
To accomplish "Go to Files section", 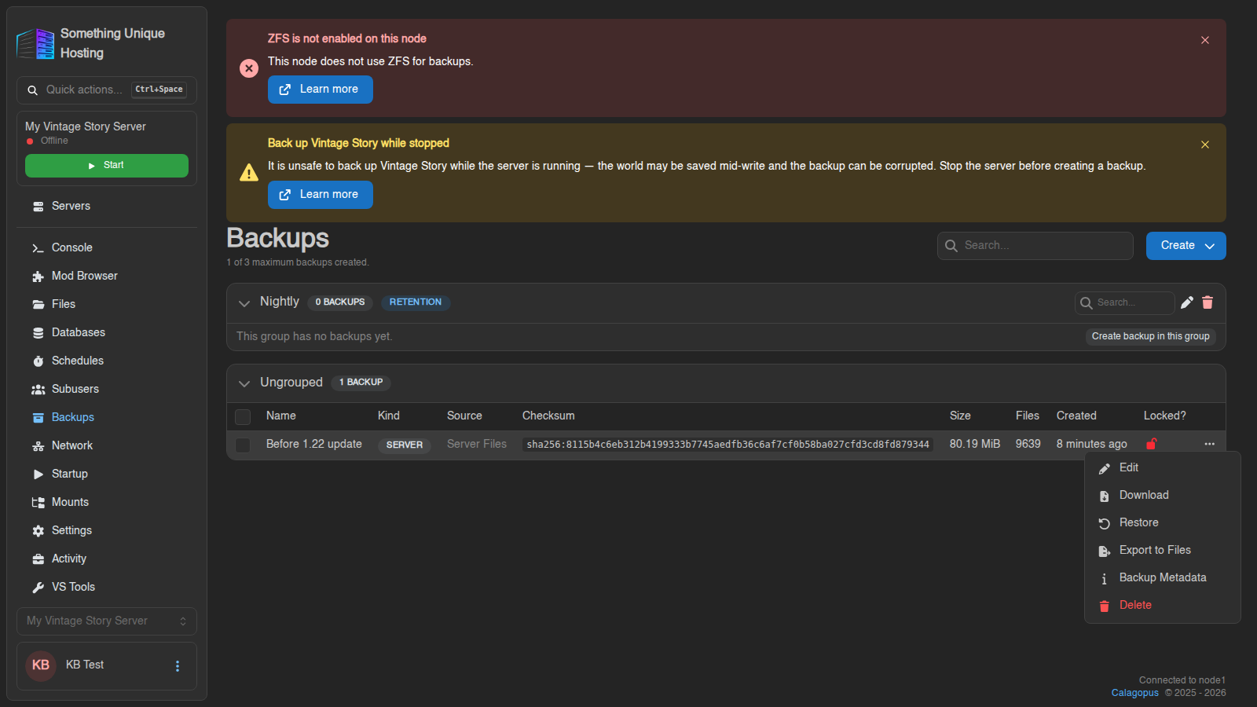I will click(x=107, y=304).
